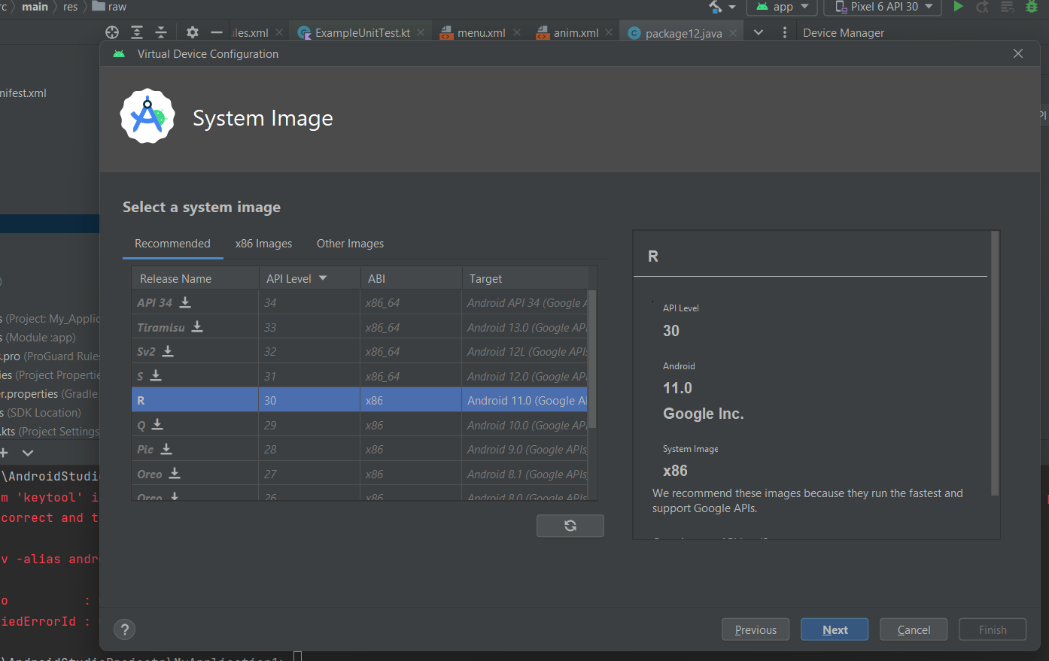Image resolution: width=1049 pixels, height=661 pixels.
Task: Switch to the x86 Images tab
Action: (263, 244)
